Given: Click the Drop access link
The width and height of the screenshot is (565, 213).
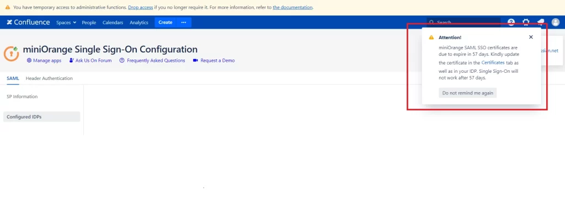Looking at the screenshot, I should tap(141, 7).
